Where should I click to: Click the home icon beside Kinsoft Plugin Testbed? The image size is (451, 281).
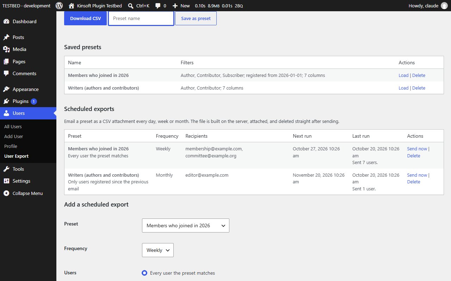pos(72,6)
